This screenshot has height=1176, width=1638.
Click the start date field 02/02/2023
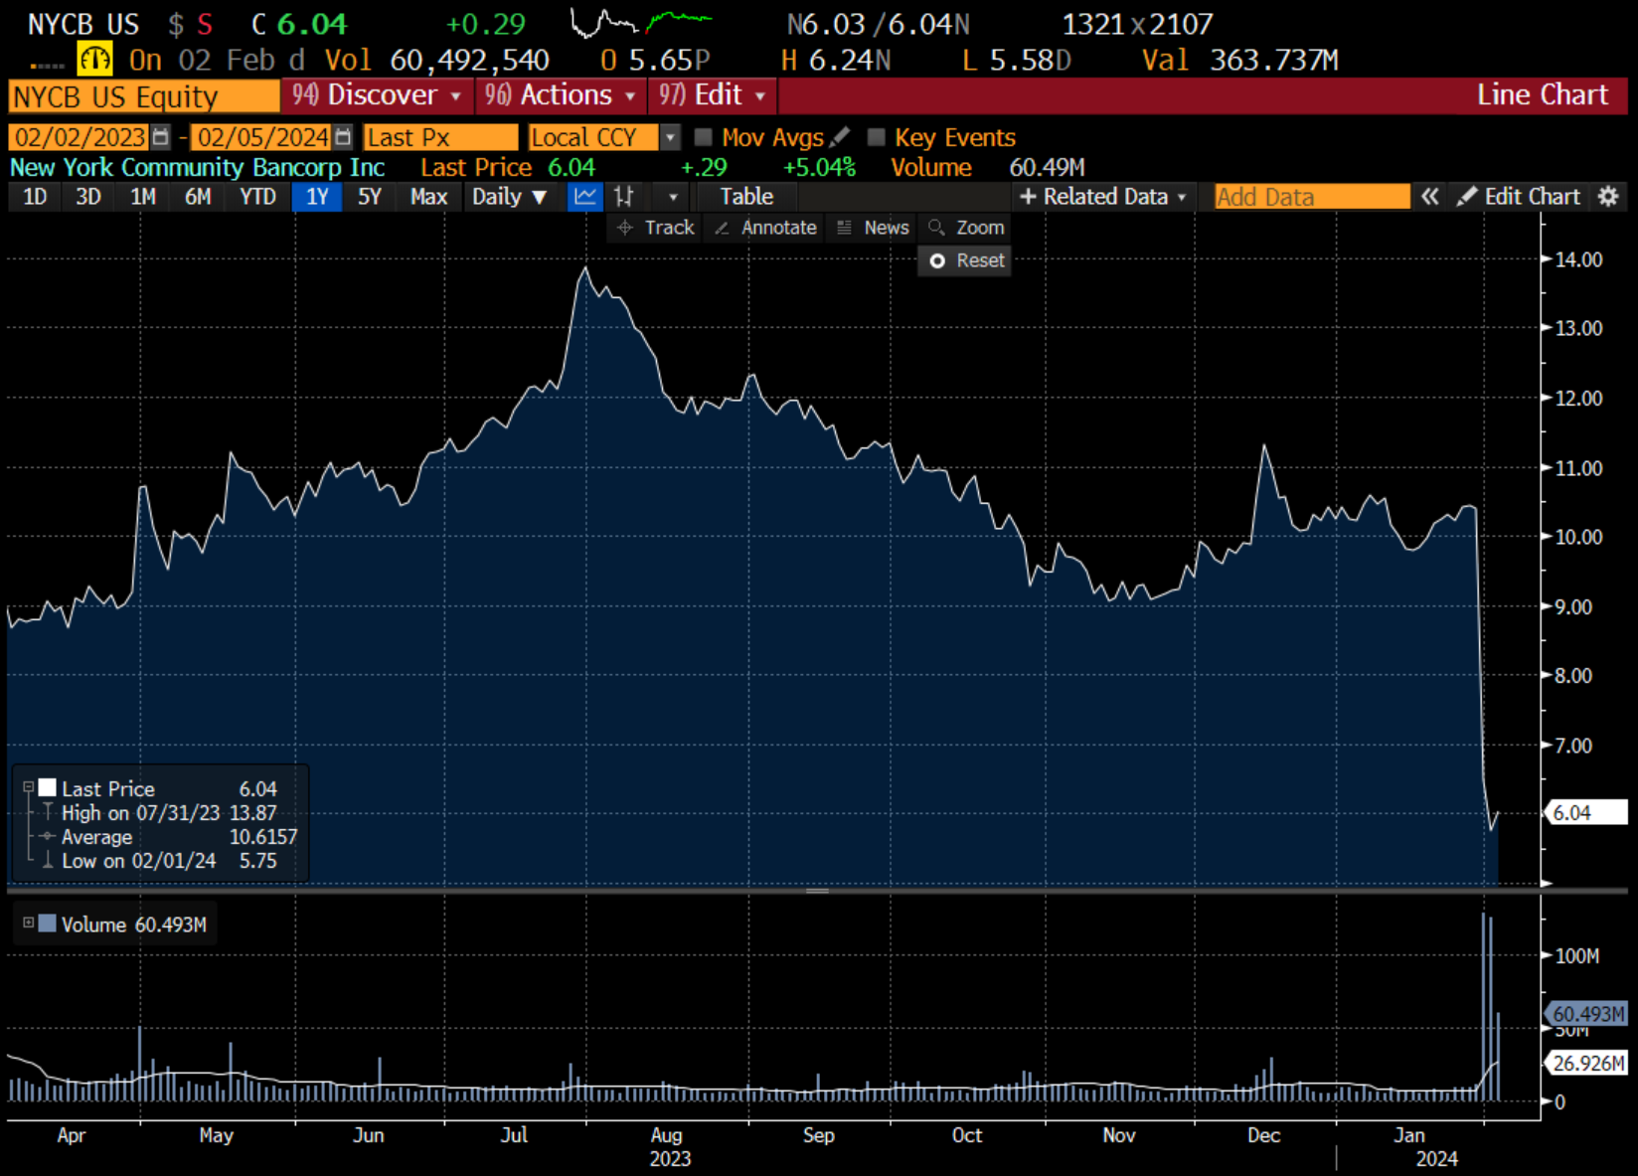[x=80, y=137]
